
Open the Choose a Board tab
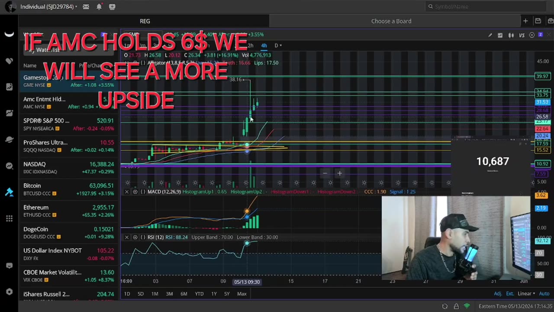tap(391, 21)
